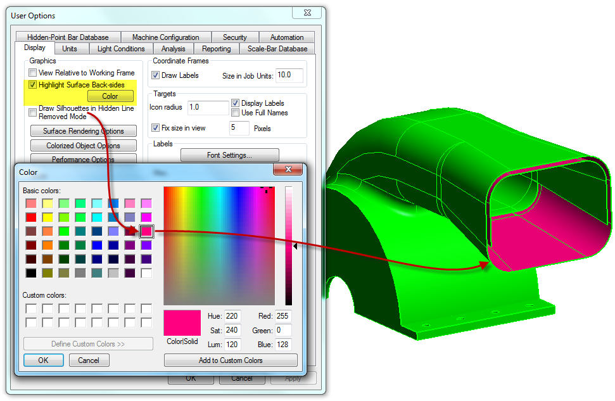The image size is (615, 401).
Task: Click the hue-saturation color spectrum field
Action: 219,246
